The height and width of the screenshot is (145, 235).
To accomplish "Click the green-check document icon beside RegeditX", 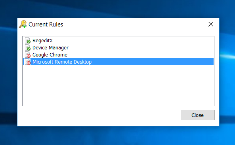I will point(28,41).
